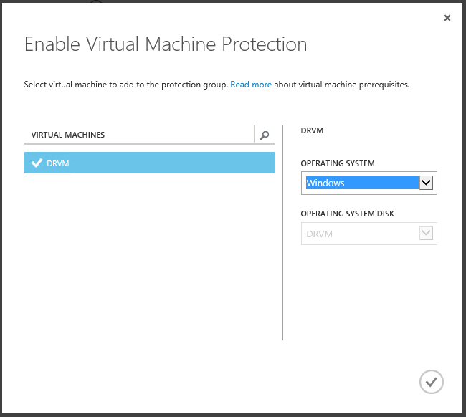Open the Operating System combo box showing Windows

pos(362,183)
